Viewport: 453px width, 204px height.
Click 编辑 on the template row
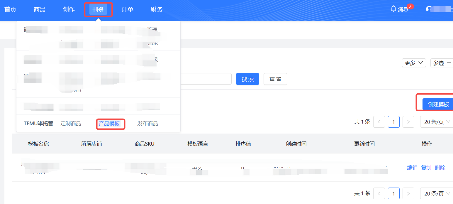tap(412, 167)
